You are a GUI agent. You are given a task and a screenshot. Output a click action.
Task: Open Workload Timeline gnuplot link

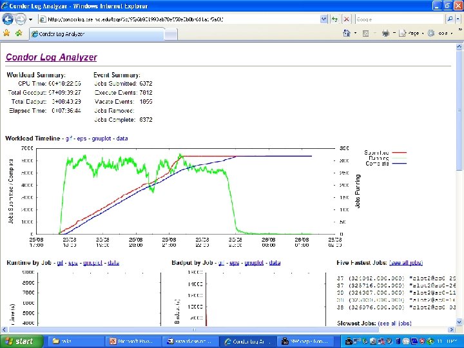[x=101, y=139]
